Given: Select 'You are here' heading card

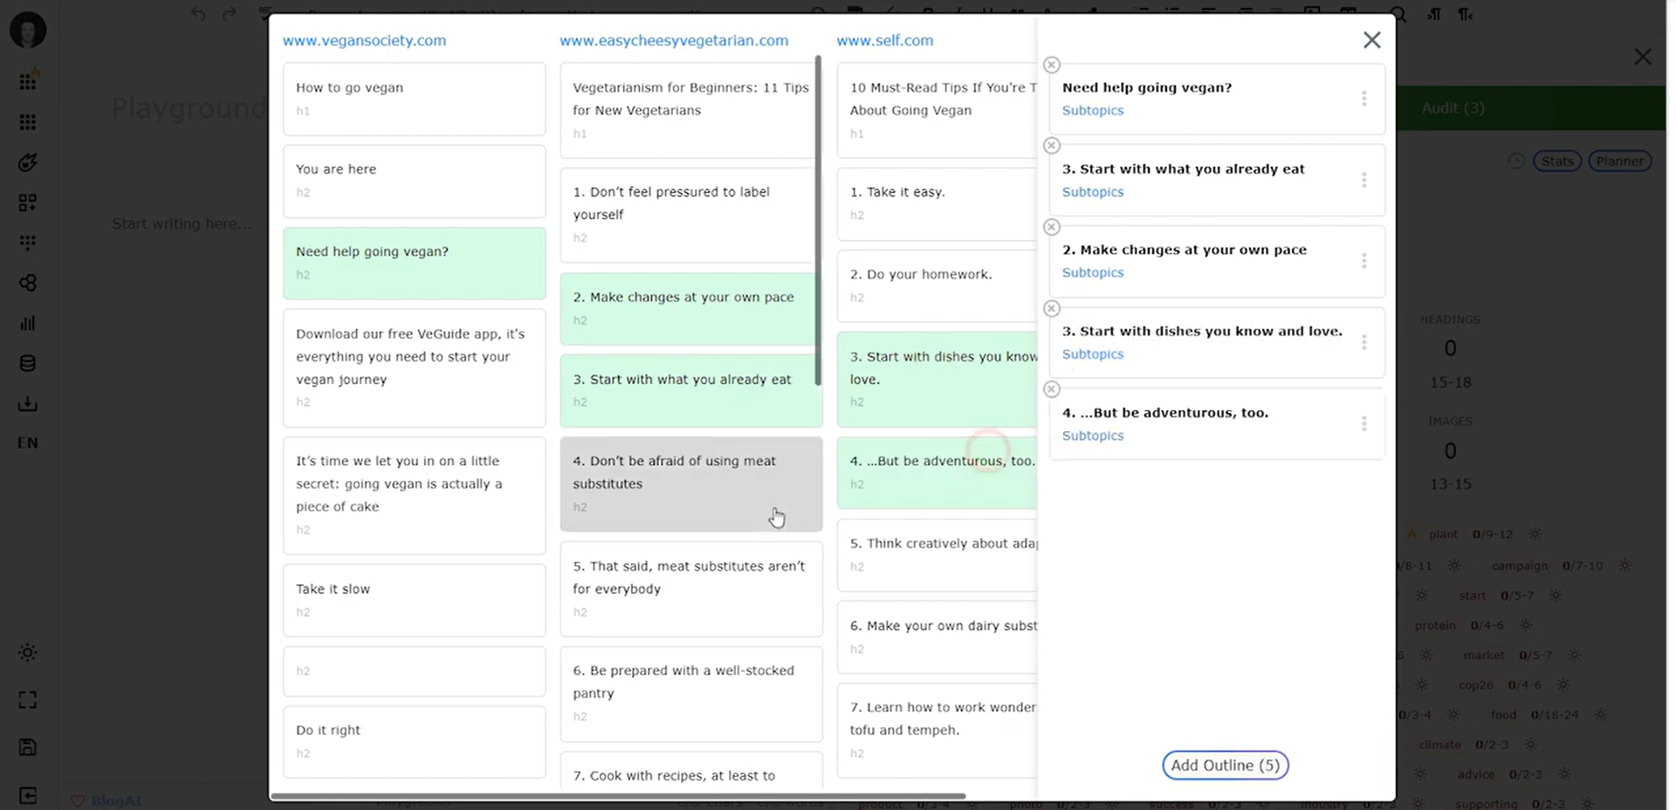Looking at the screenshot, I should 414,181.
